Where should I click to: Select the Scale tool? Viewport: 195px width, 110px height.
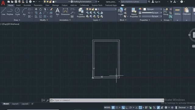[x=41, y=16]
